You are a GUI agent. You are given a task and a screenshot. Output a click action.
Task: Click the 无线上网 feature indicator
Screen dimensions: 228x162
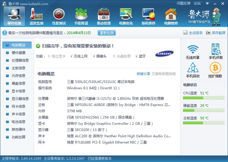click(x=79, y=56)
